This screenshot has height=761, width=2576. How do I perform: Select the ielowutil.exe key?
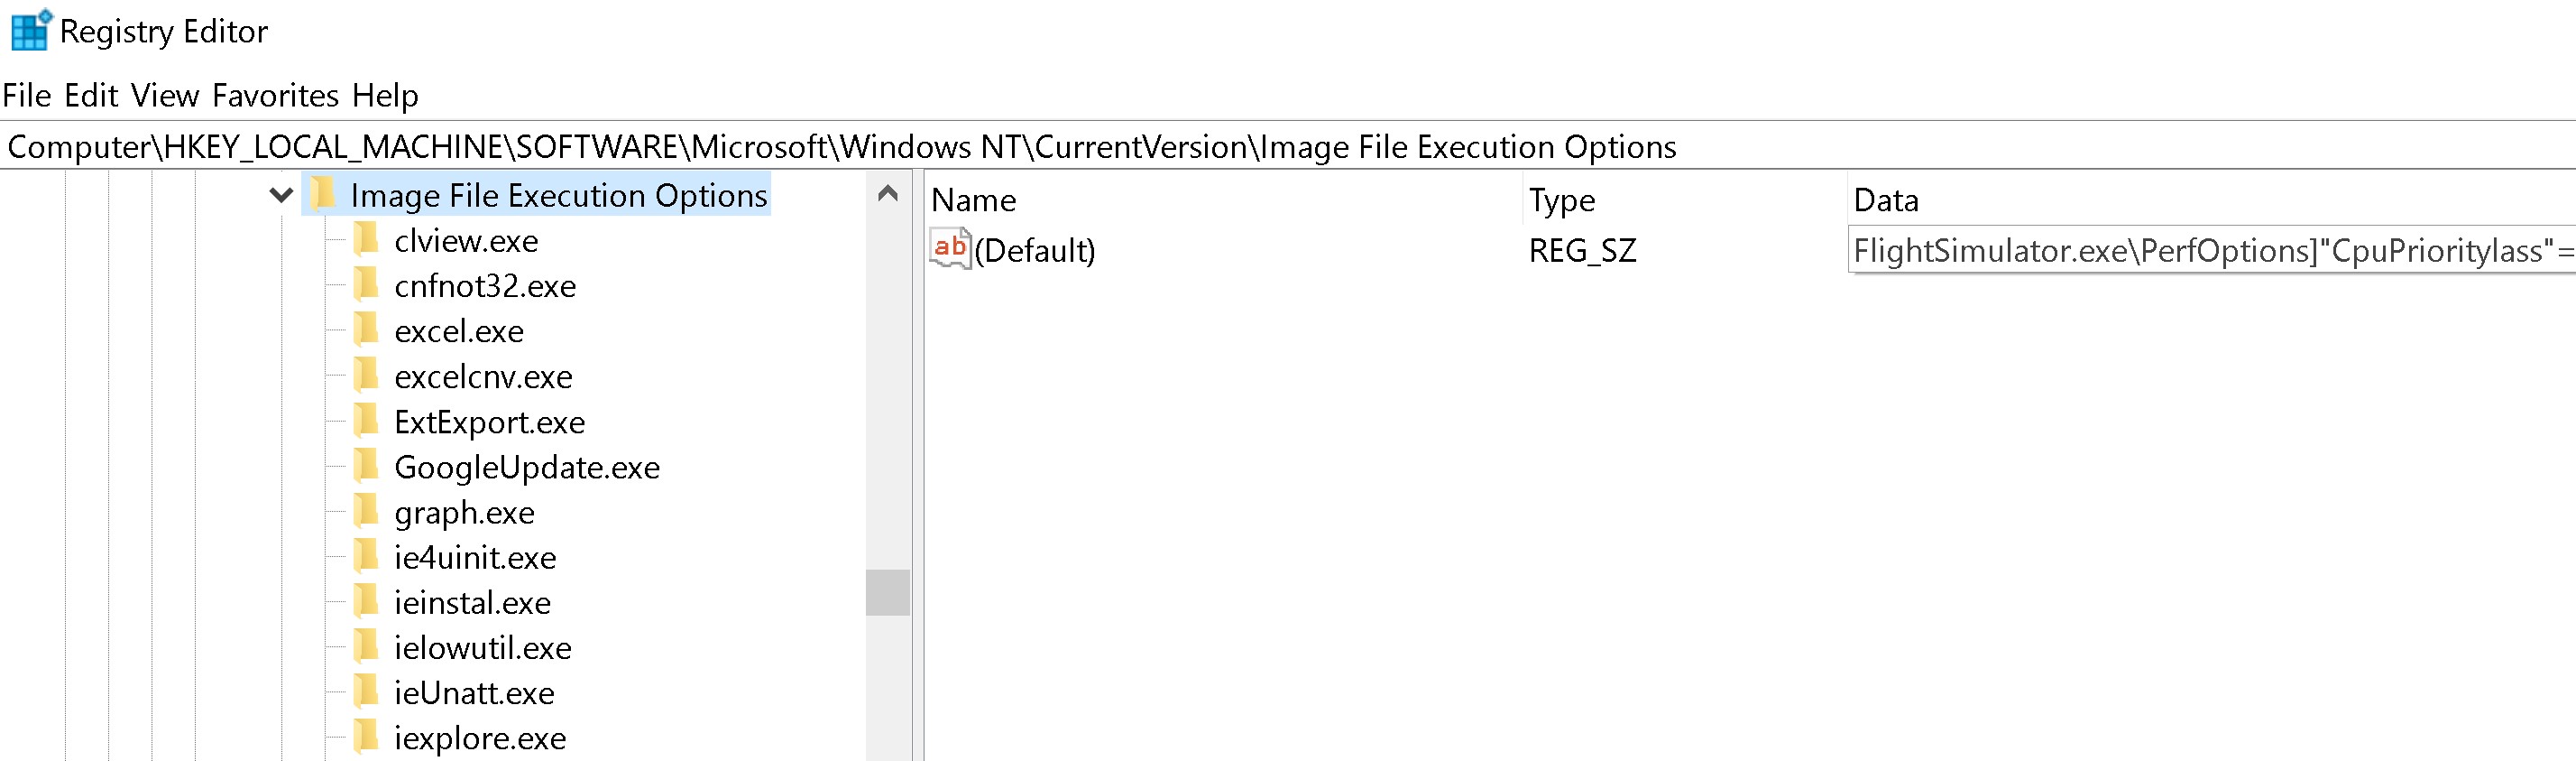pyautogui.click(x=483, y=647)
